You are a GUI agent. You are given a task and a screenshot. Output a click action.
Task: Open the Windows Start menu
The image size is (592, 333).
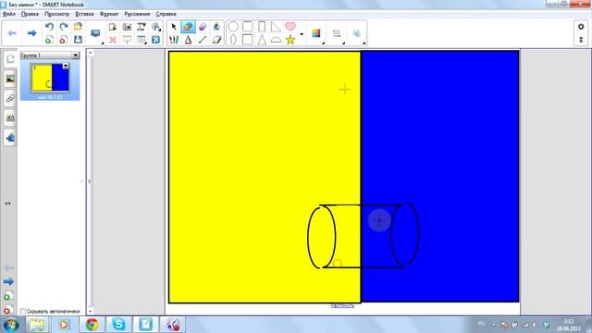[11, 325]
